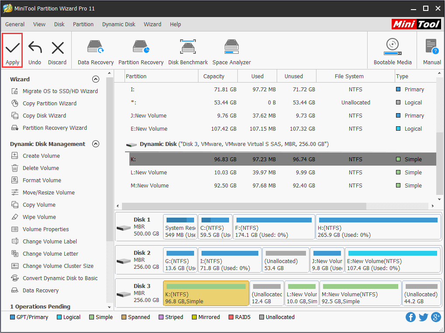Open the General menu
The image size is (445, 333).
[15, 24]
